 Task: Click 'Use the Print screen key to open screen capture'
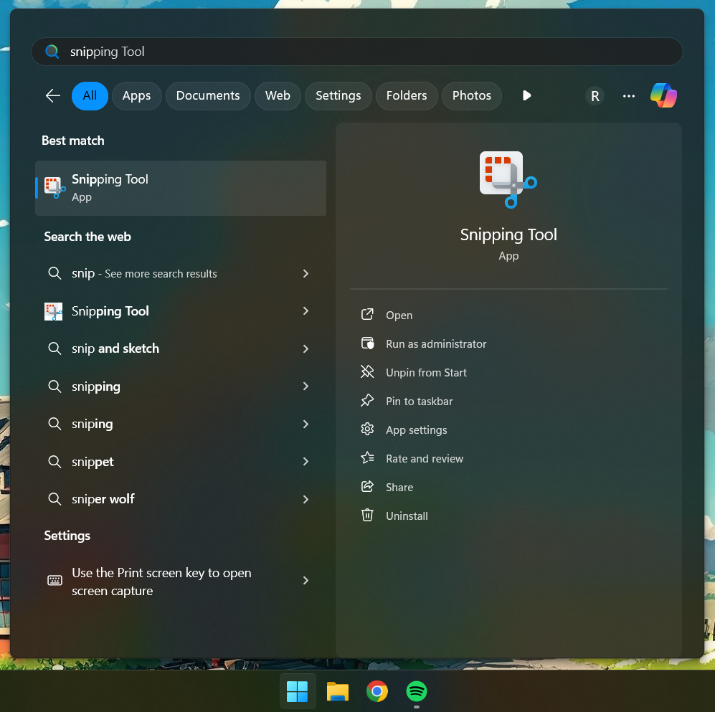[161, 582]
